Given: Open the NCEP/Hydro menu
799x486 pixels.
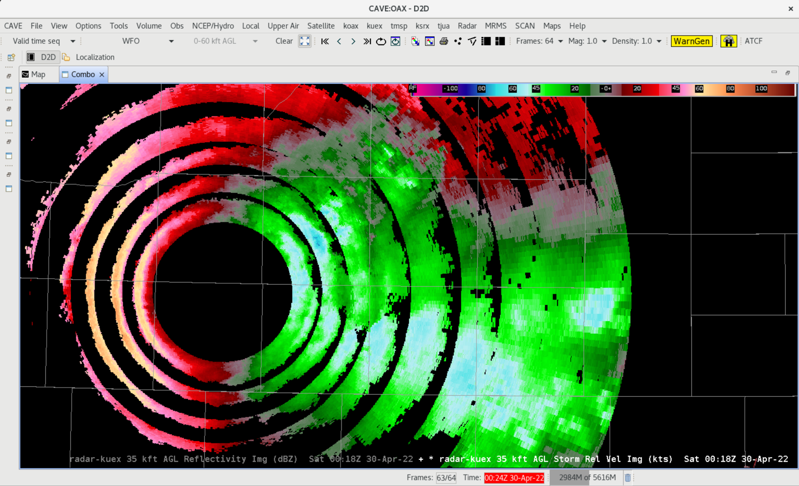Looking at the screenshot, I should tap(213, 26).
